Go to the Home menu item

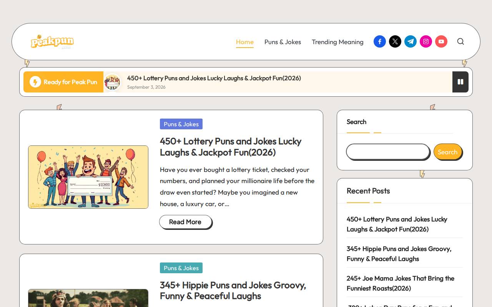245,42
